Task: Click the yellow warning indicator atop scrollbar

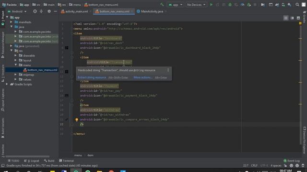Action: coord(300,23)
